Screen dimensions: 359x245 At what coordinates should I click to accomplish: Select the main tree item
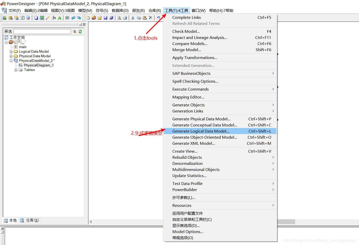click(23, 47)
